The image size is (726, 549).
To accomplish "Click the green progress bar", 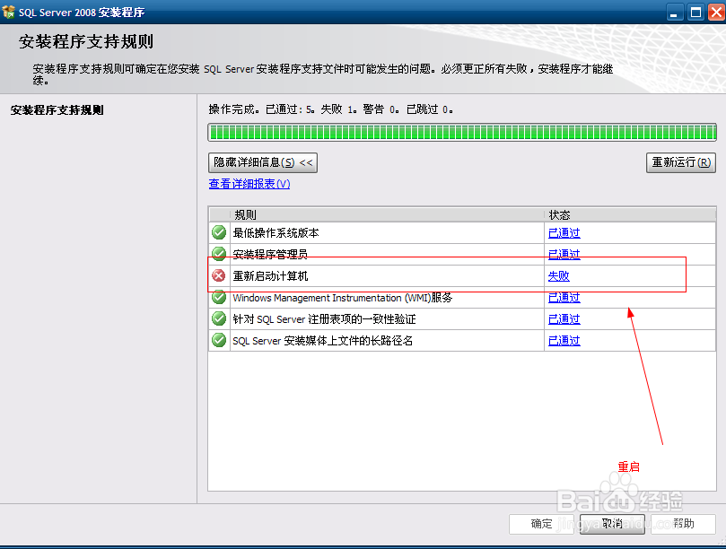I will [462, 133].
